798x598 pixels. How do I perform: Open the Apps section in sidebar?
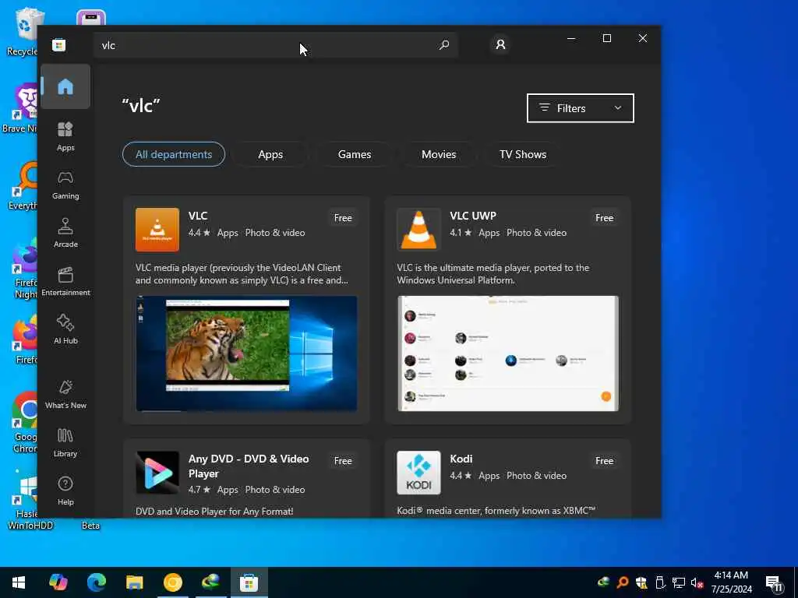(x=65, y=136)
